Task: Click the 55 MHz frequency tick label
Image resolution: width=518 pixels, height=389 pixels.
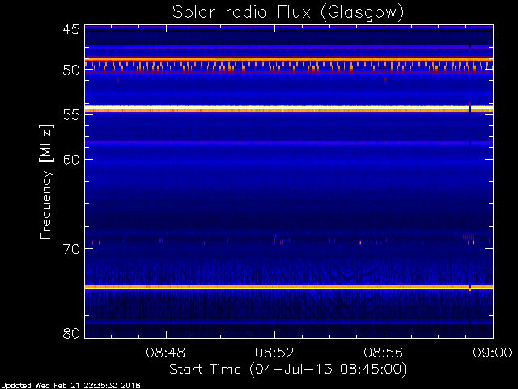Action: [x=70, y=115]
